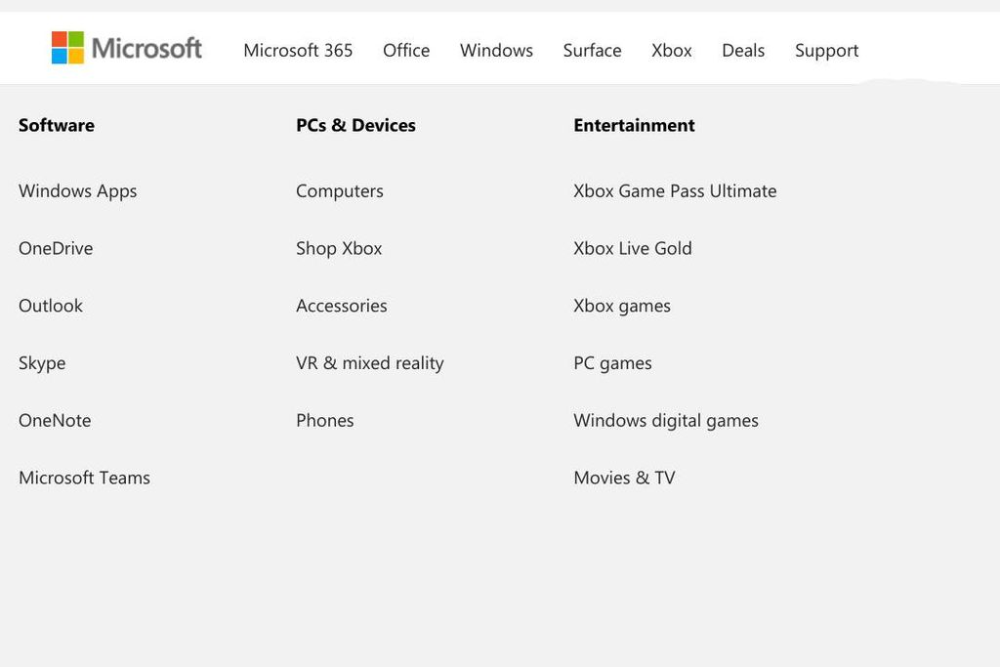Browse Computers under PCs & Devices
1000x667 pixels.
(x=340, y=191)
